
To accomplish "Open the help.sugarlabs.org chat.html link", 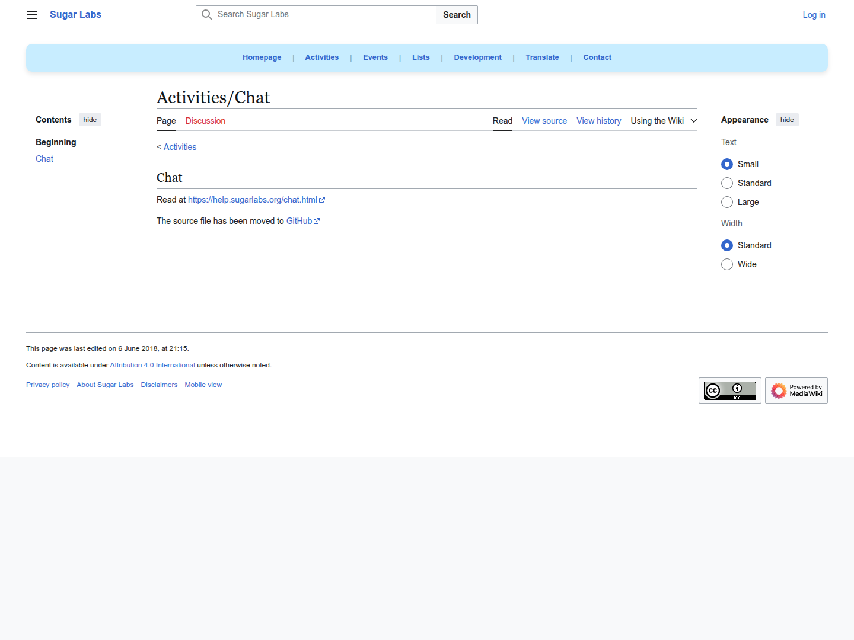I will tap(253, 200).
